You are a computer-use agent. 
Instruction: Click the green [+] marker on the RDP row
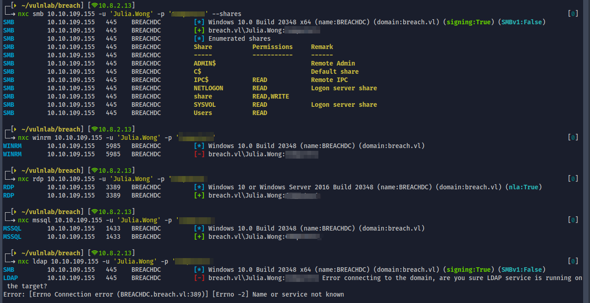199,195
